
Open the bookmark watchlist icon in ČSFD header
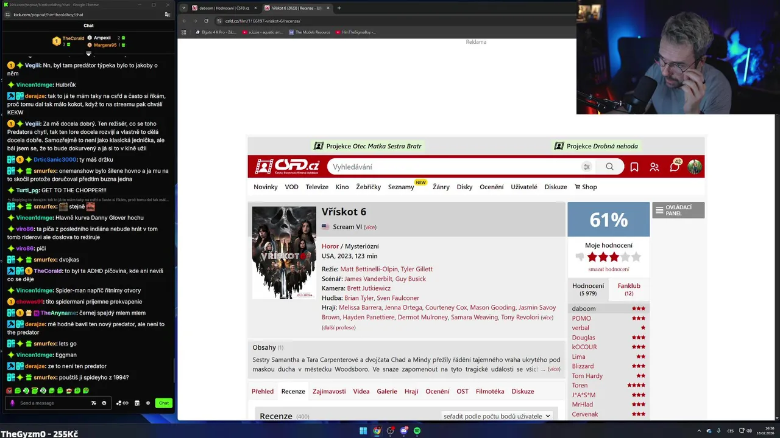click(634, 167)
